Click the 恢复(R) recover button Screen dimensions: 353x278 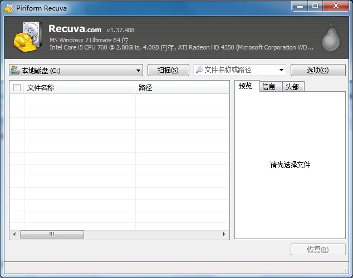point(317,250)
